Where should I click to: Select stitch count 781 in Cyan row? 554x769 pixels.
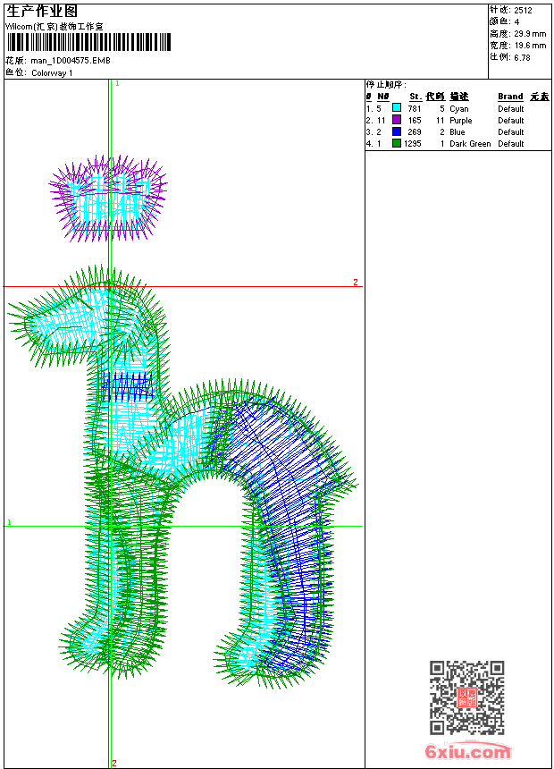(x=415, y=109)
